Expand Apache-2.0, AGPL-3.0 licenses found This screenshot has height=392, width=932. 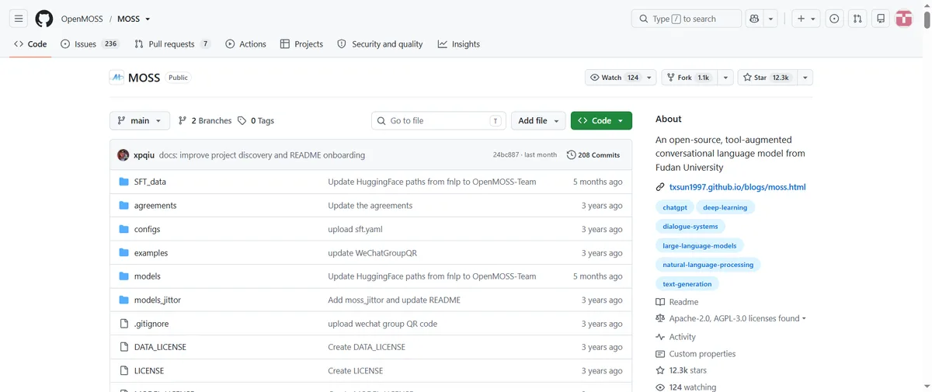[x=731, y=318]
